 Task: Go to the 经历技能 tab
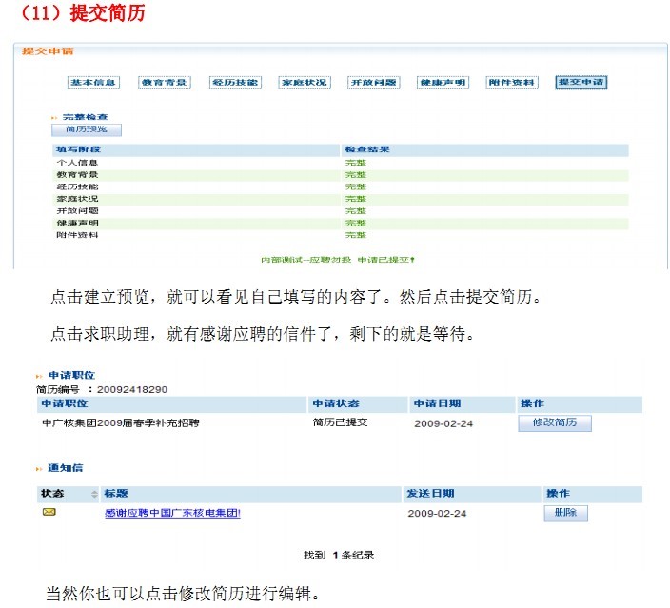point(234,83)
